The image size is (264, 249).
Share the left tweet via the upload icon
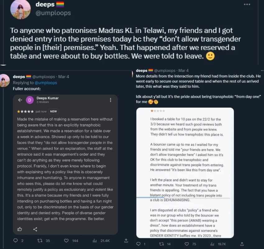click(126, 240)
